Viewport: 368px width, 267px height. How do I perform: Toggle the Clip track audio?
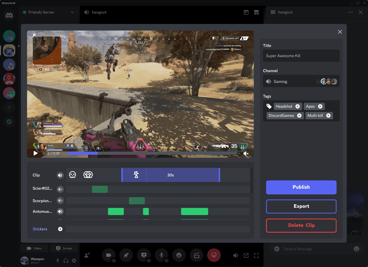[x=60, y=175]
